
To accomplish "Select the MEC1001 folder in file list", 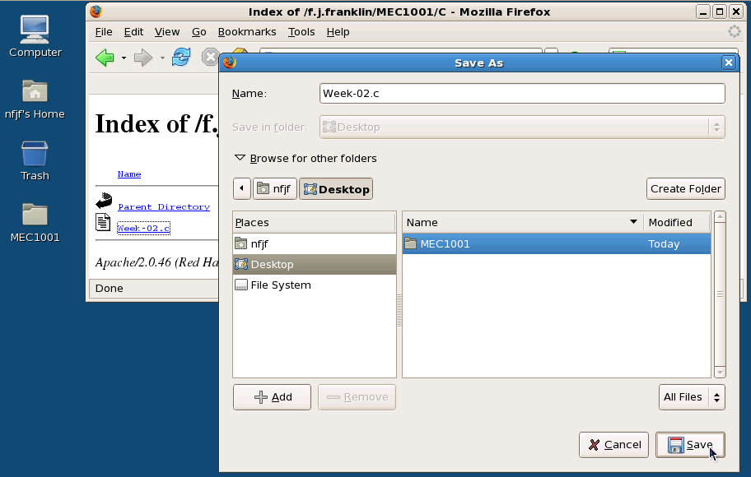I will [445, 243].
